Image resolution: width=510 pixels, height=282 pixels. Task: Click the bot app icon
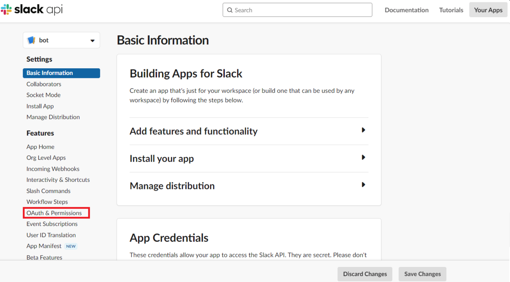(31, 40)
